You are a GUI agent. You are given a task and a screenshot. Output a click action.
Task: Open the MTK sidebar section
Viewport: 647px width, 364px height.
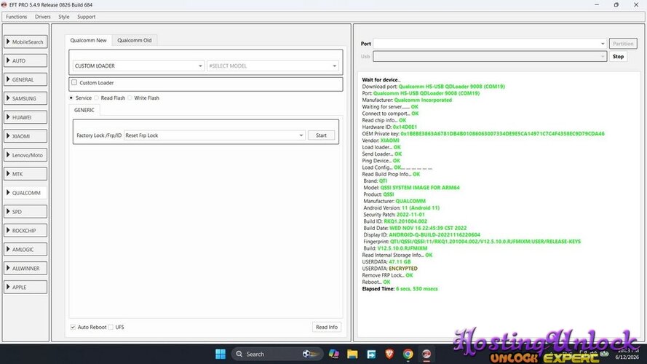click(x=25, y=174)
